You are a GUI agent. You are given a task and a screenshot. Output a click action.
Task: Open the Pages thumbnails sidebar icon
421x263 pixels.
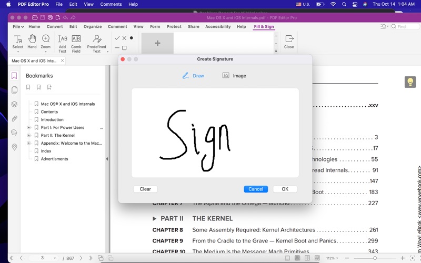[x=15, y=89]
